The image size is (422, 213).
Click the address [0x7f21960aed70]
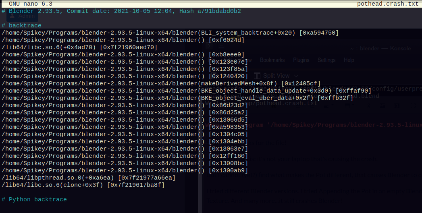point(129,48)
